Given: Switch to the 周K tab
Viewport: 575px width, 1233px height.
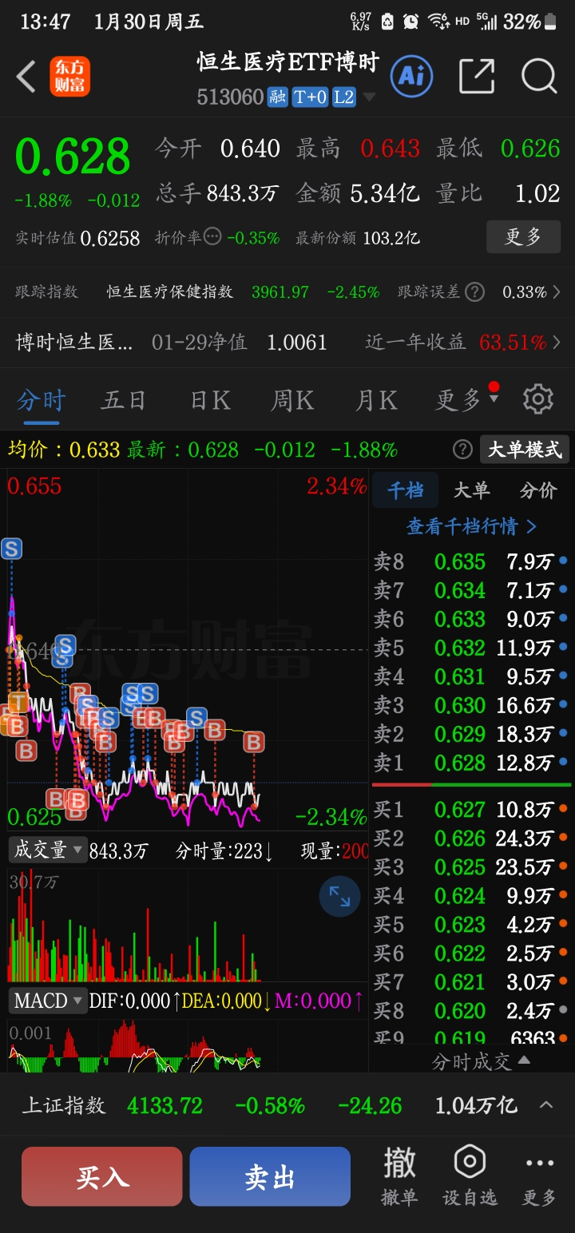Looking at the screenshot, I should (x=292, y=400).
